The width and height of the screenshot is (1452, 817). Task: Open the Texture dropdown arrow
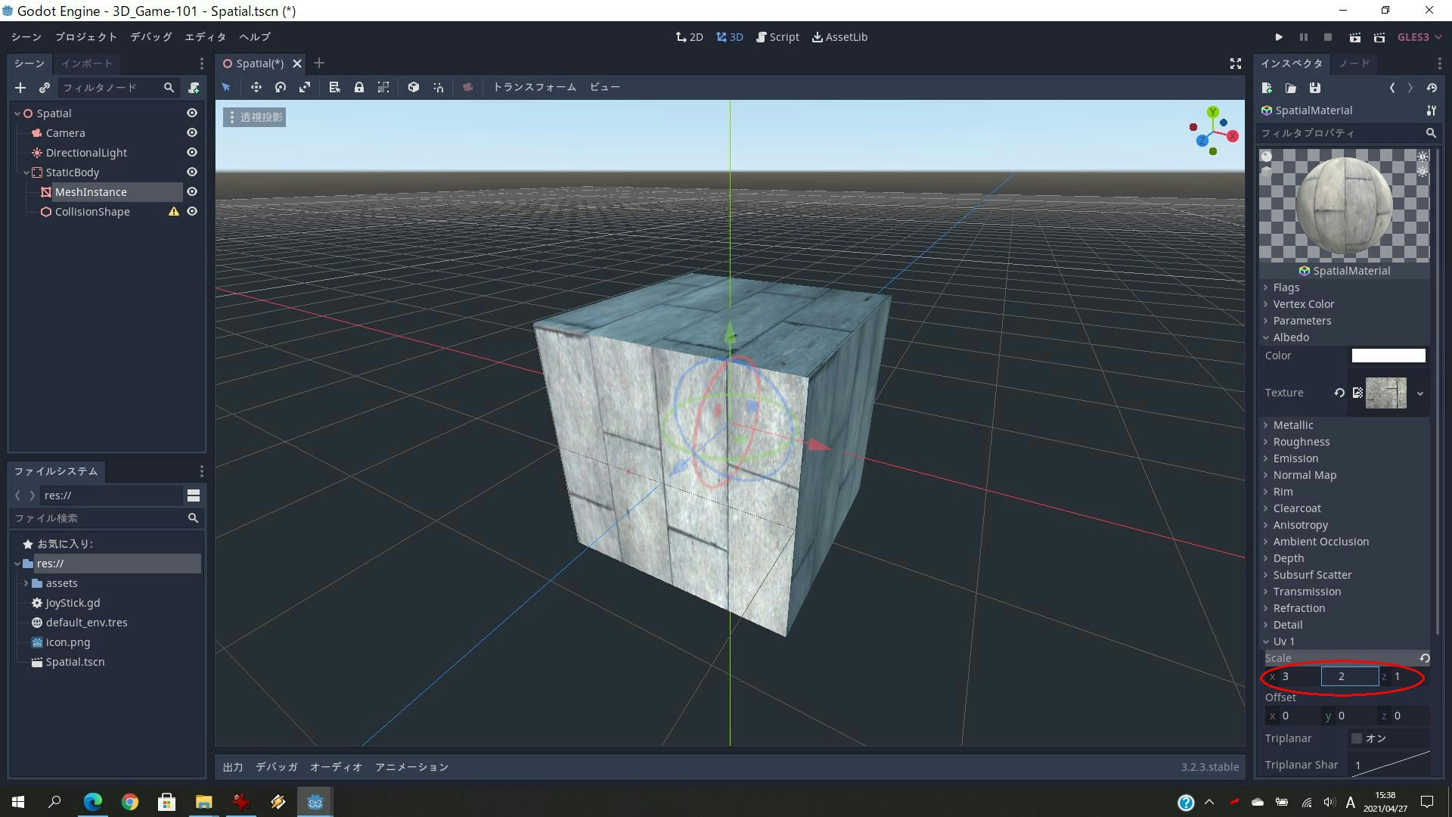tap(1420, 393)
